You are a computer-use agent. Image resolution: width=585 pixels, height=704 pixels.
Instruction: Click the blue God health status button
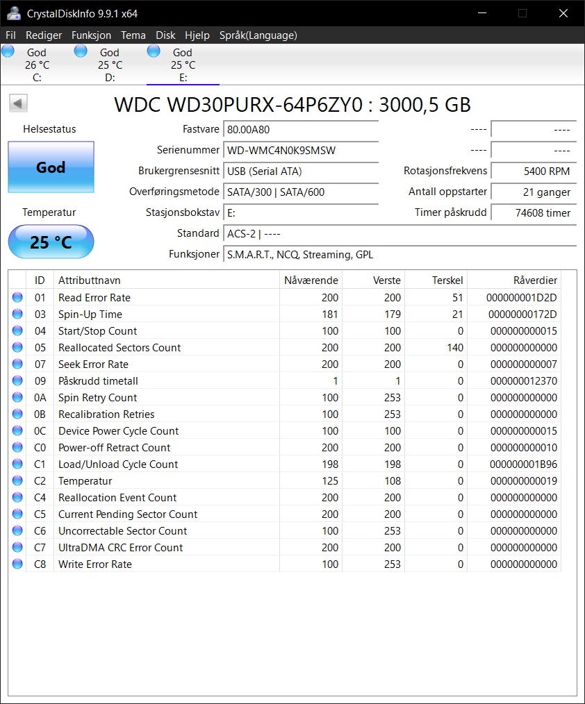51,167
